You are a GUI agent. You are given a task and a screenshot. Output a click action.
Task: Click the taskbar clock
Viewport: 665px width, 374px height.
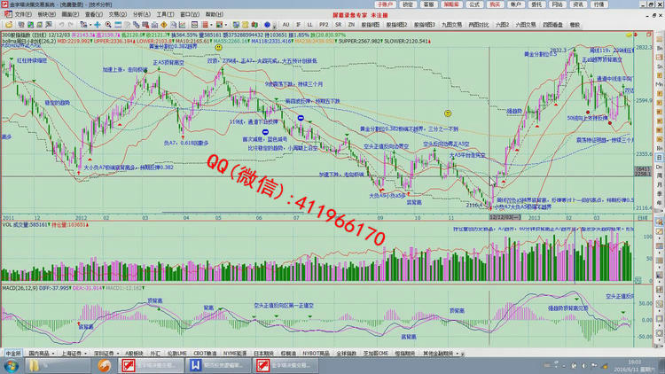click(x=634, y=365)
